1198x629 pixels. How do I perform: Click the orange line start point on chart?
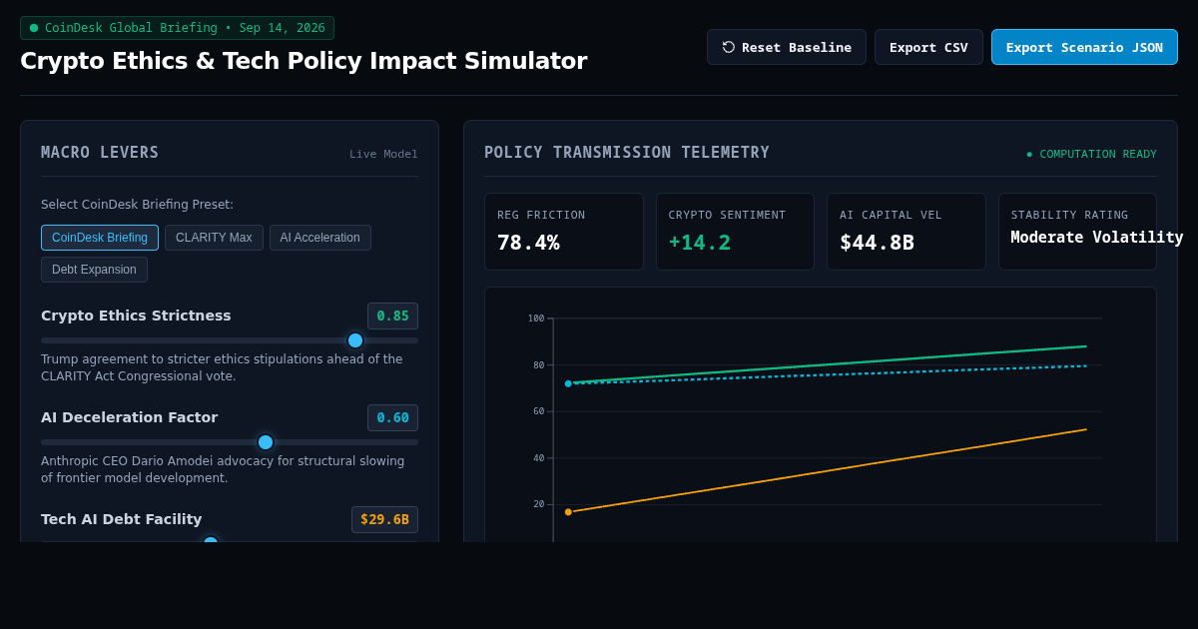pyautogui.click(x=568, y=512)
